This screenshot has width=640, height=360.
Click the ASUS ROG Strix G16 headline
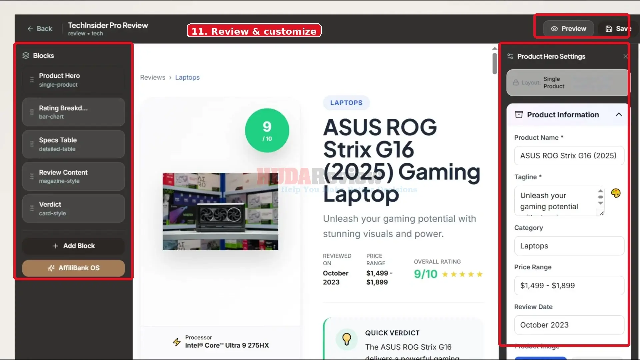point(402,160)
